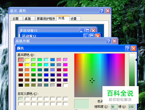
Task: Click the green (绿) value field
Action: [132, 107]
